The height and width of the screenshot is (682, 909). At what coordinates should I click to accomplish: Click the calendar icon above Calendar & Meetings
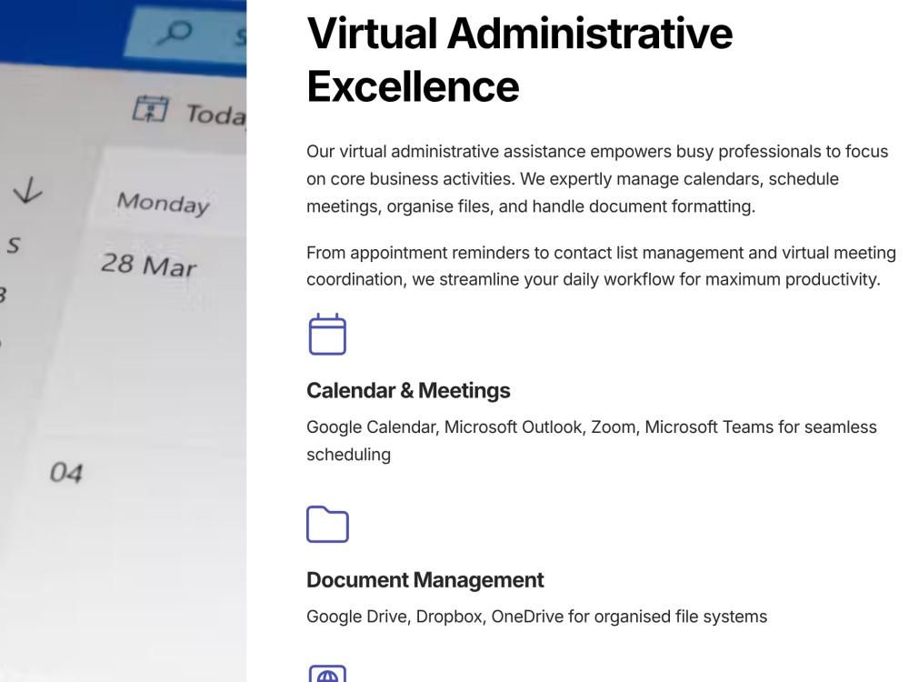(327, 334)
